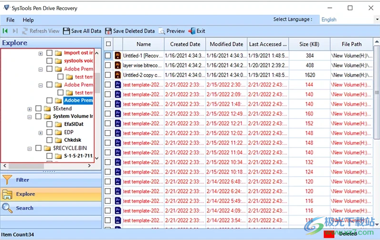Open the File menu
The width and height of the screenshot is (380, 240).
(x=11, y=20)
